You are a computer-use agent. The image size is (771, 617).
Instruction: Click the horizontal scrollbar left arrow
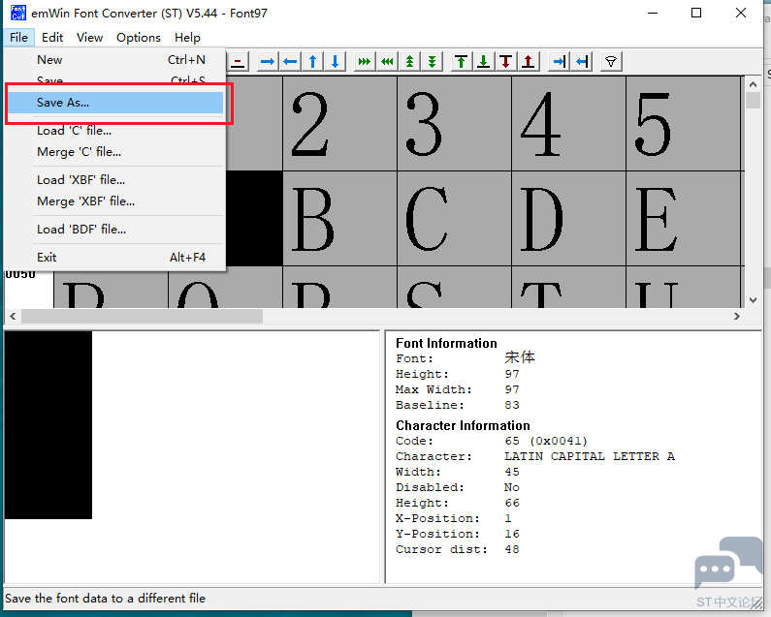pyautogui.click(x=13, y=317)
